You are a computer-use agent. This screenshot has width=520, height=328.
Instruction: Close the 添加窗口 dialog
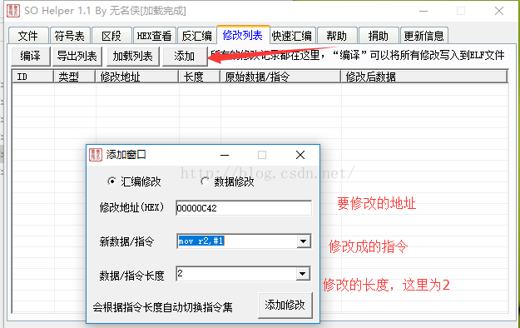(x=300, y=155)
